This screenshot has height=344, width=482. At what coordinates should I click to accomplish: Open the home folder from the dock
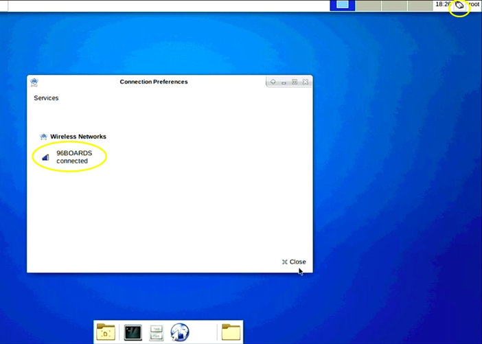point(106,332)
